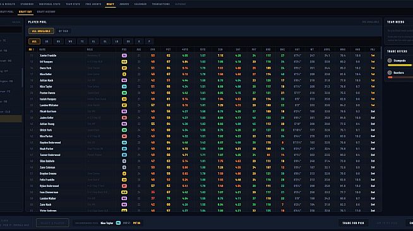Select the Landon Whitaker player row

(203, 105)
